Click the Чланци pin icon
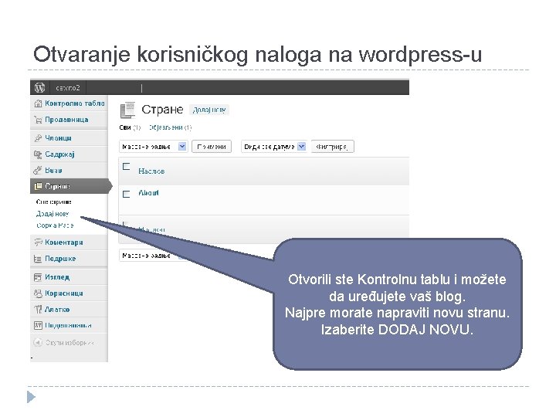 [x=38, y=138]
